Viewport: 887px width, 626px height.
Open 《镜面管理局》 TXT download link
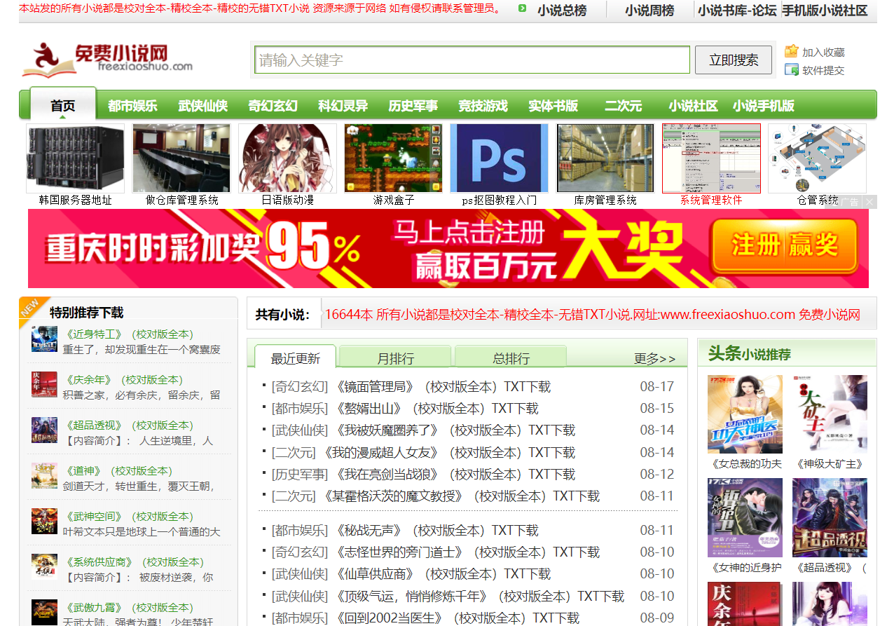443,386
